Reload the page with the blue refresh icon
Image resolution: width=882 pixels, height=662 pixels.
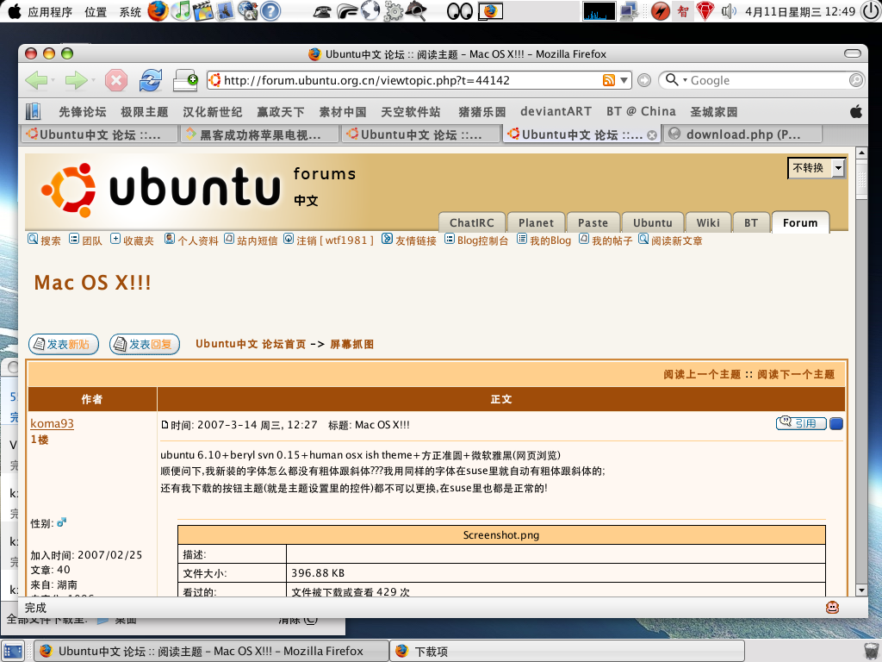[x=150, y=80]
